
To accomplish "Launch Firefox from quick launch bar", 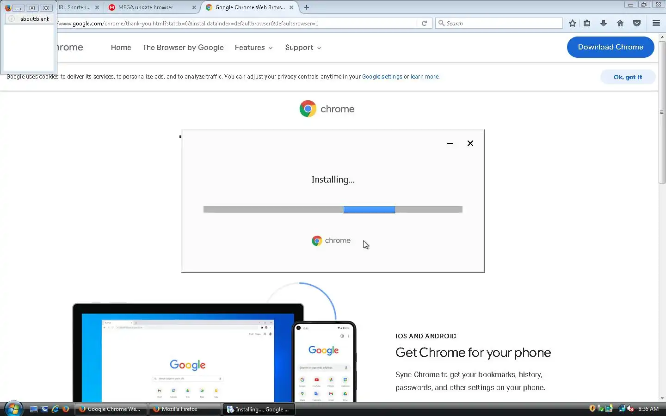I will tap(66, 409).
